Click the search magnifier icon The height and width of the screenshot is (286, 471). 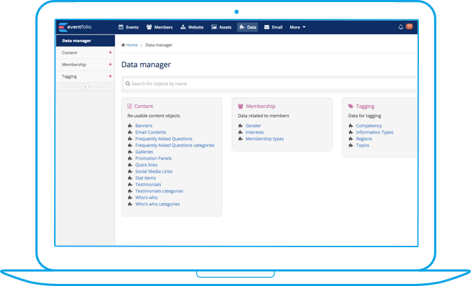tap(128, 84)
